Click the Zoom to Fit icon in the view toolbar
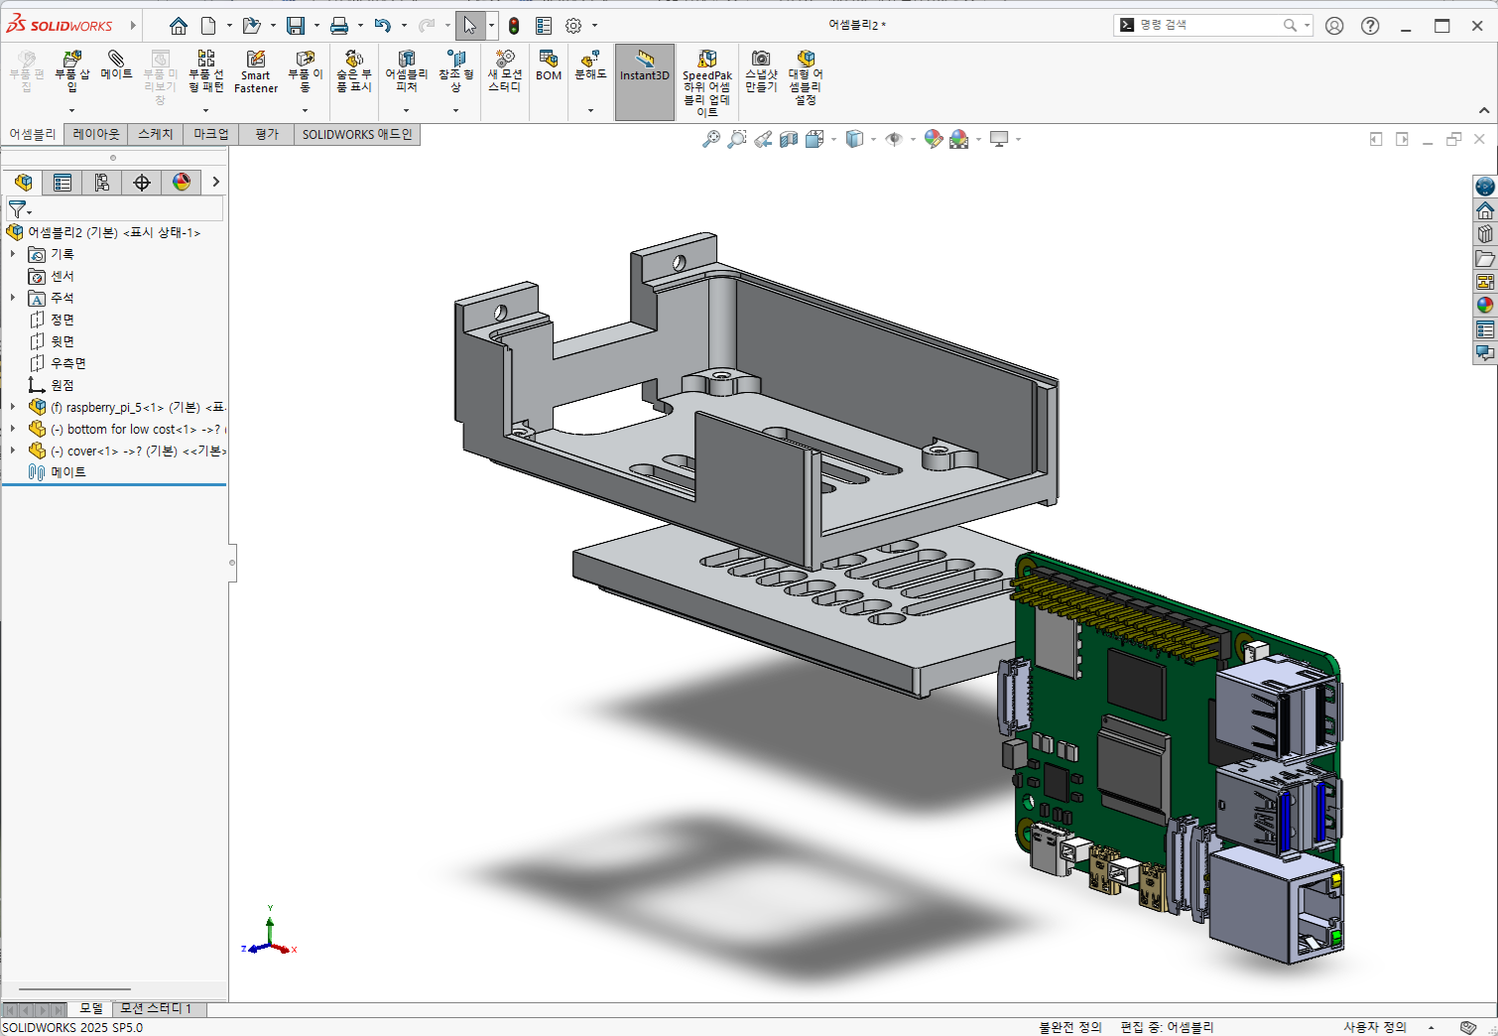Screen dimensions: 1498x1036 (x=711, y=140)
